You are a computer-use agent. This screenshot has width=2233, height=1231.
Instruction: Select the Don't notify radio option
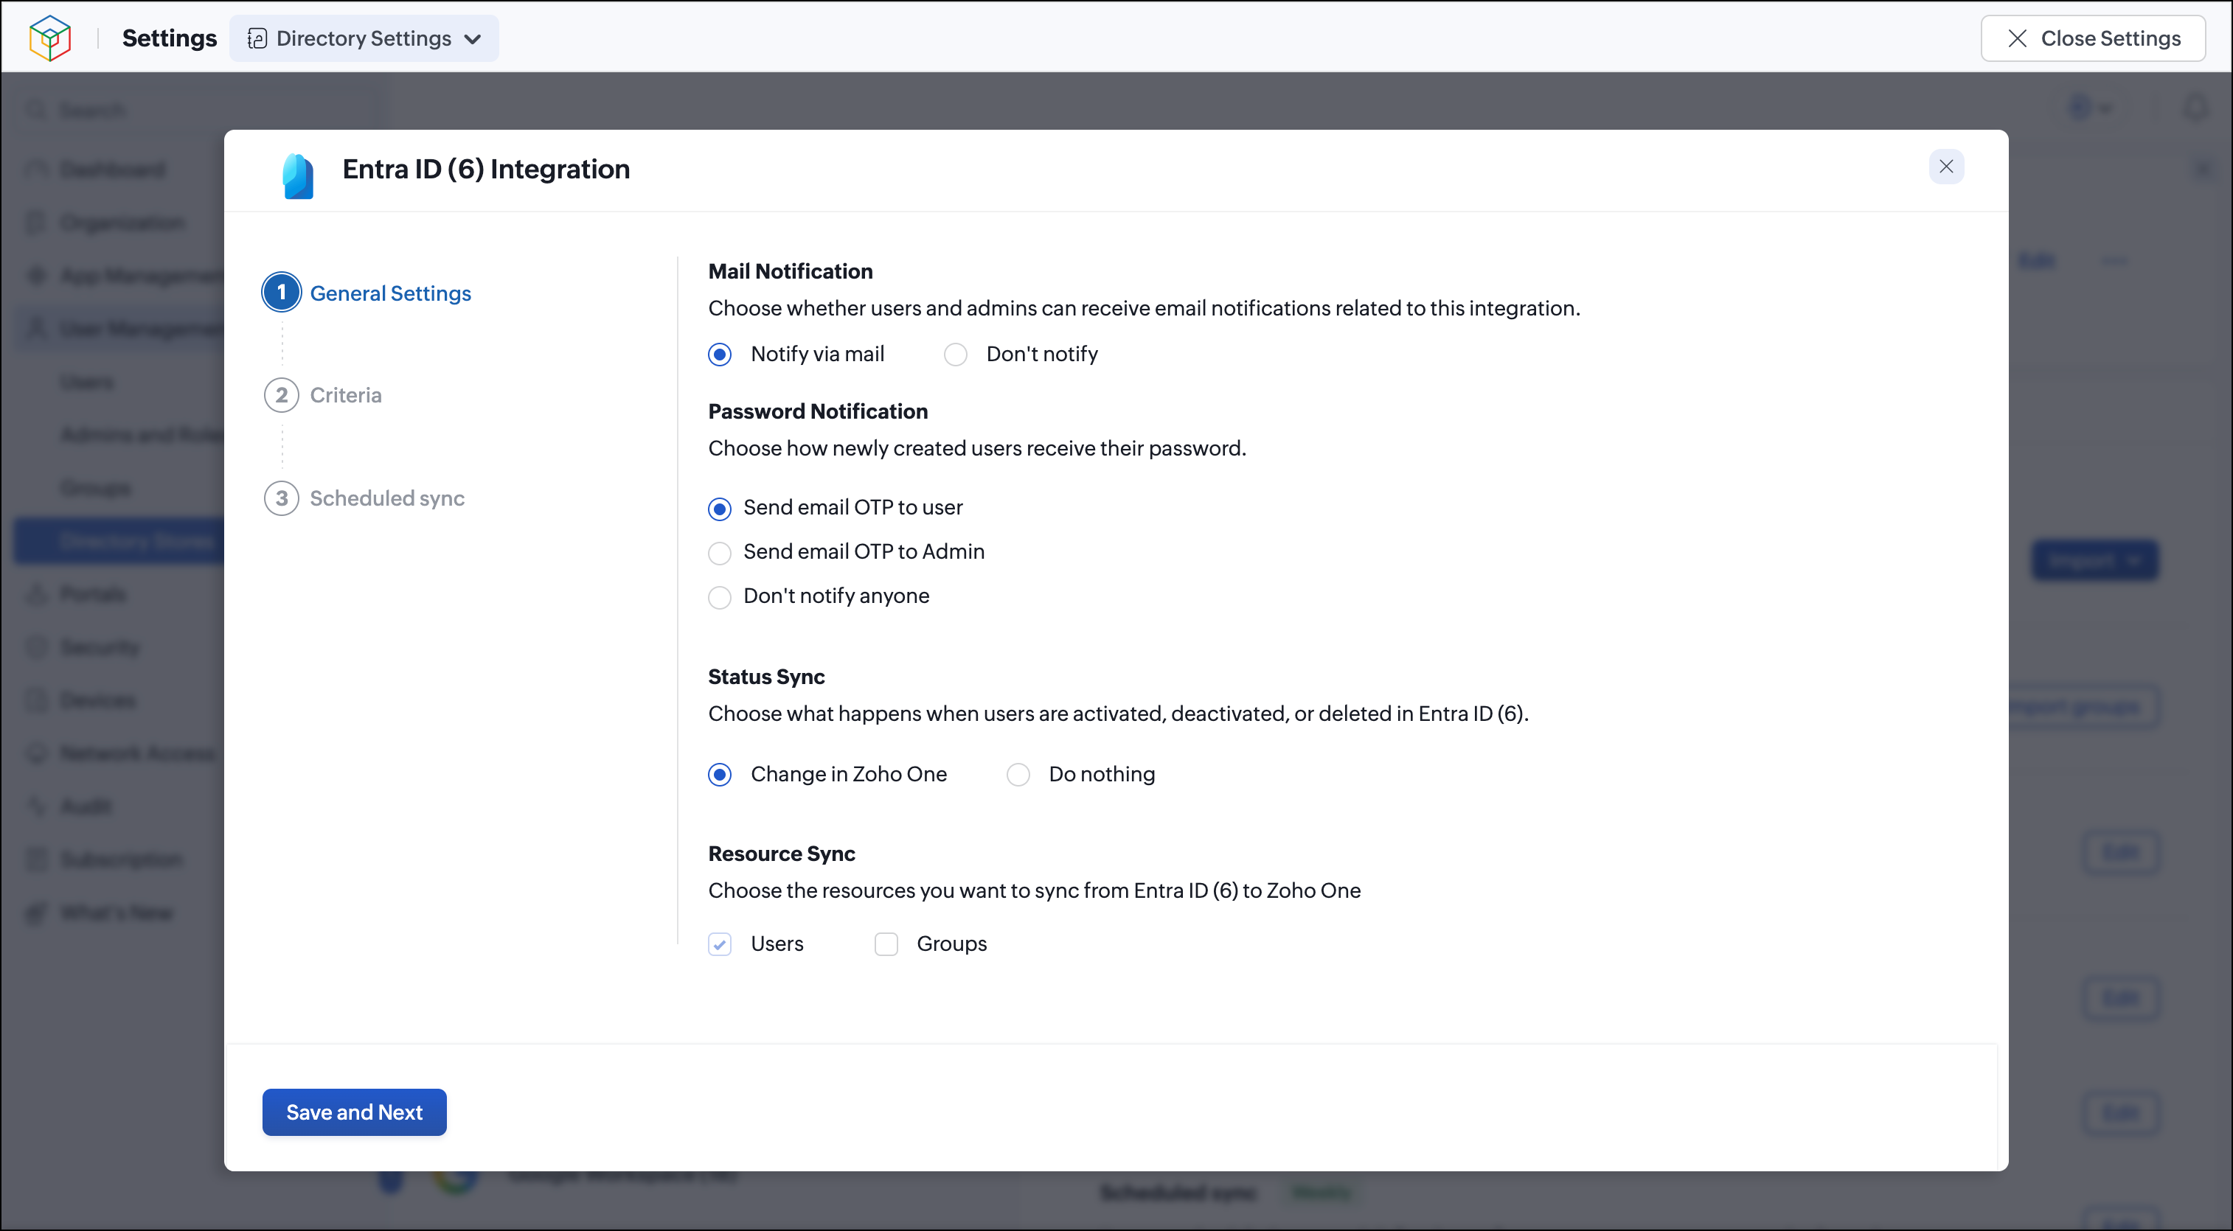pos(955,355)
